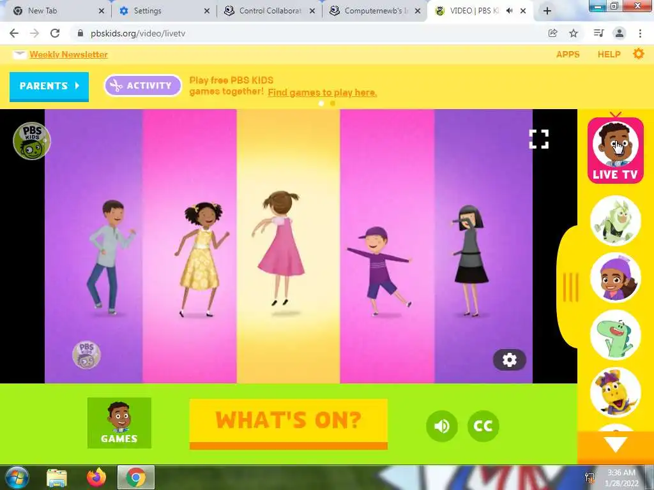Open Windows Explorer from taskbar
The image size is (654, 490).
[x=57, y=478]
